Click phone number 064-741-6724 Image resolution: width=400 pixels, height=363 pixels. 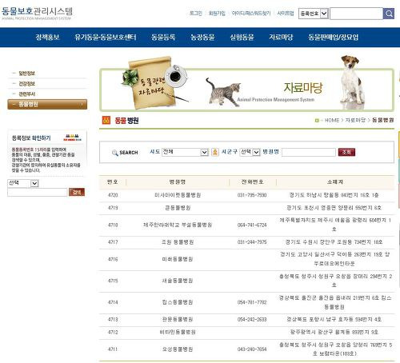252,225
